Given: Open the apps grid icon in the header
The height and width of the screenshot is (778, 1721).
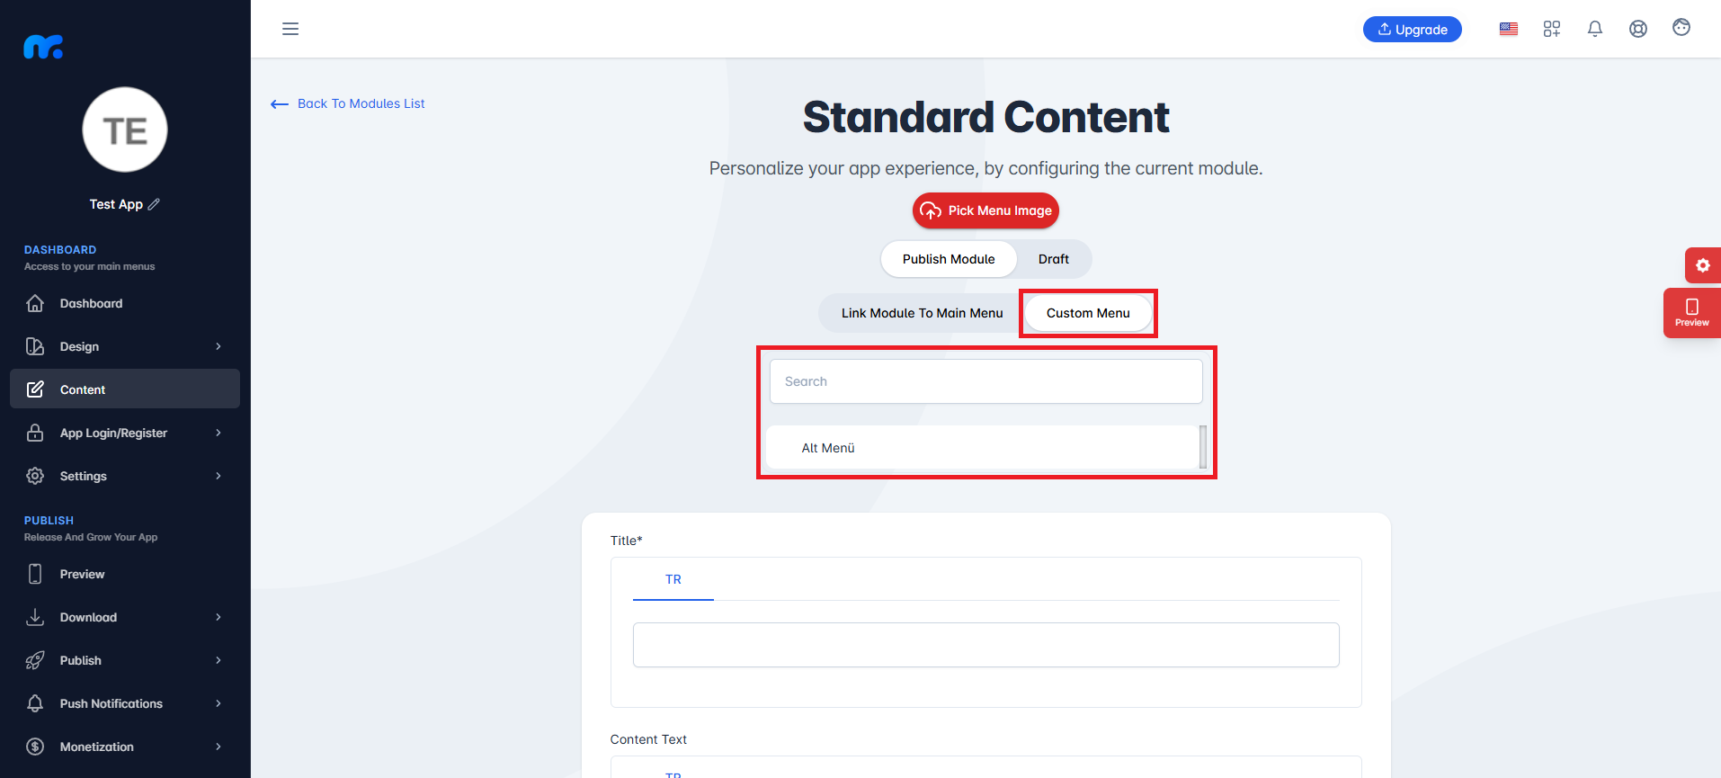Looking at the screenshot, I should tap(1552, 29).
